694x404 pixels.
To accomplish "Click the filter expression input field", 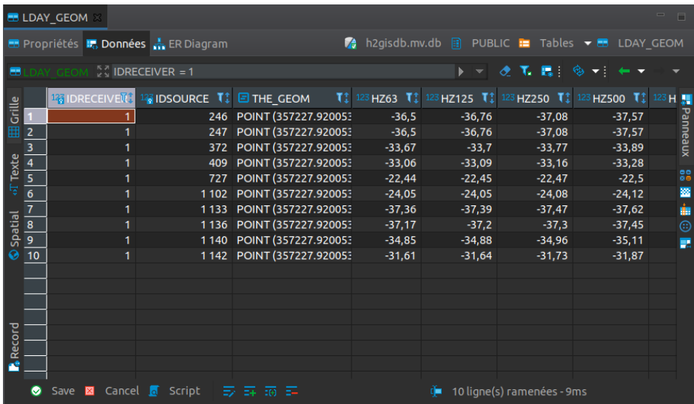I will click(283, 72).
